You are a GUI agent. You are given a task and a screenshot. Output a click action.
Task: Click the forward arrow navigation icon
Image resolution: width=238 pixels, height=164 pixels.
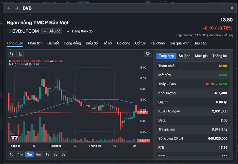click(16, 8)
